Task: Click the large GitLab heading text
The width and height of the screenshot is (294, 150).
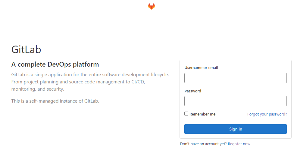Action: (x=26, y=49)
